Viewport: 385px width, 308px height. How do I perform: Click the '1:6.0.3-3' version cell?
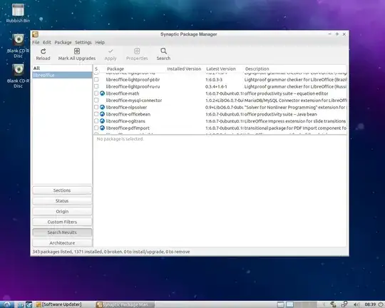coord(214,80)
